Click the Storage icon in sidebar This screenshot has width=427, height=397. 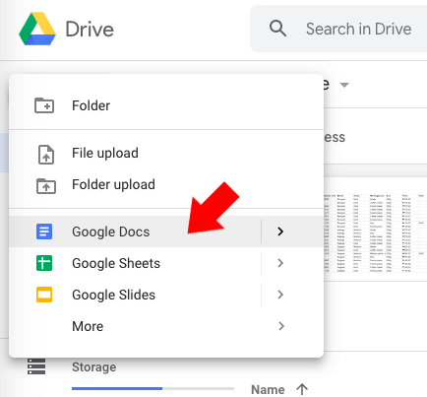click(x=36, y=366)
